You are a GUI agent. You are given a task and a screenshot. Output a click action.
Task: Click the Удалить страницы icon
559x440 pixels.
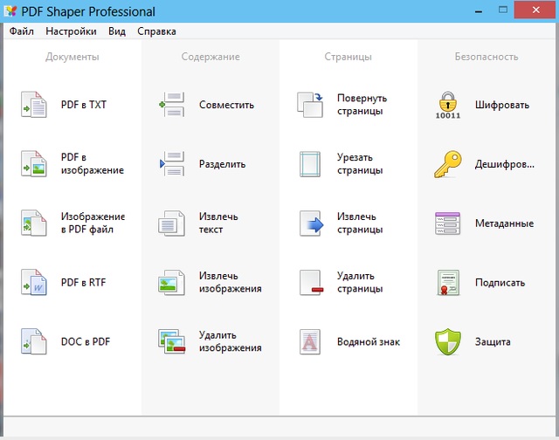(311, 283)
